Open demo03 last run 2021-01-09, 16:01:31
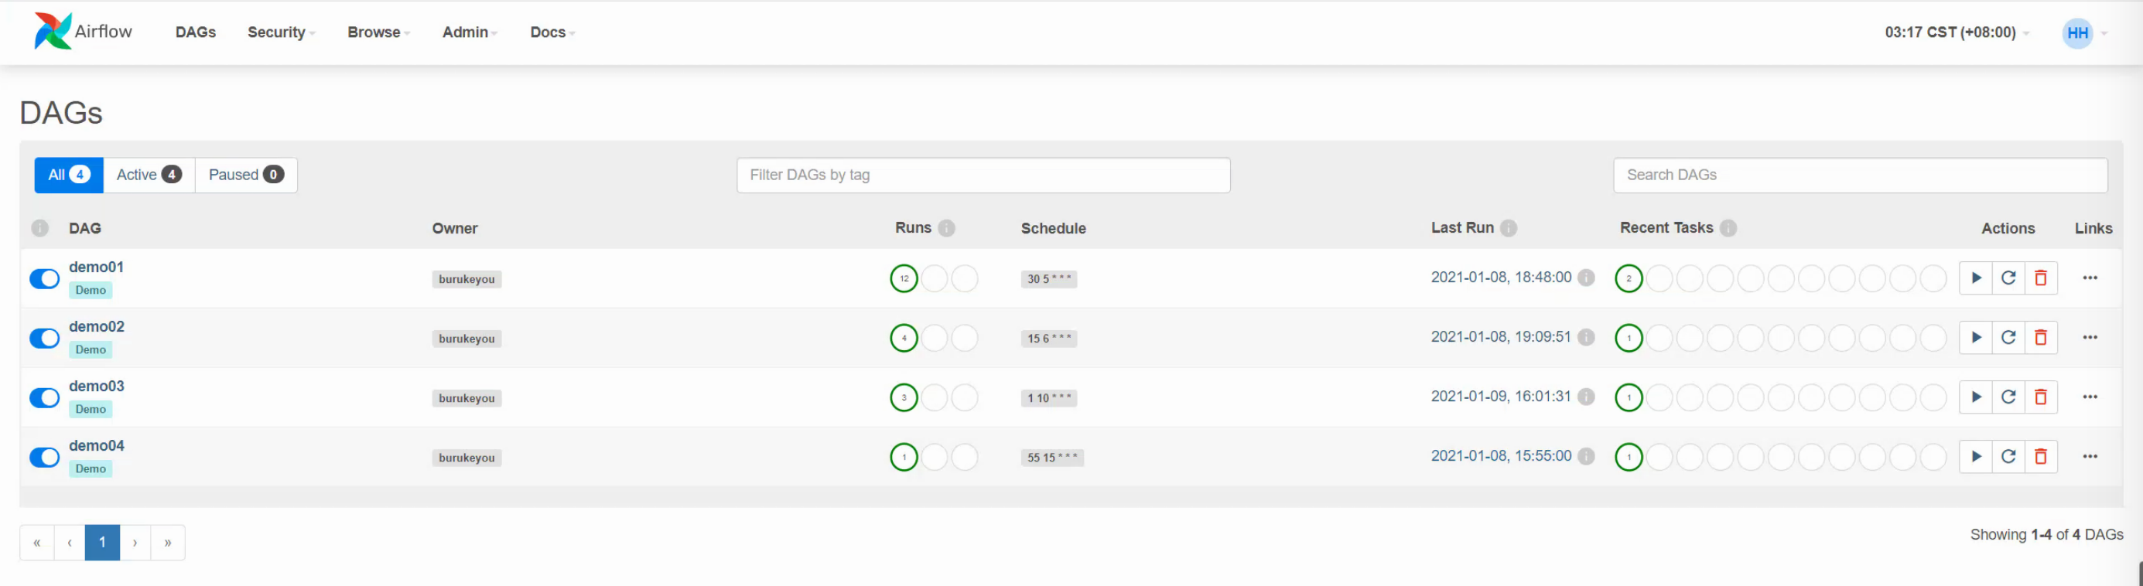 click(1501, 397)
